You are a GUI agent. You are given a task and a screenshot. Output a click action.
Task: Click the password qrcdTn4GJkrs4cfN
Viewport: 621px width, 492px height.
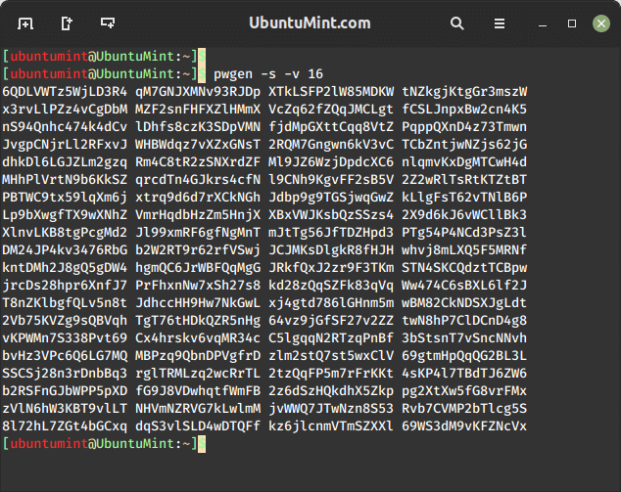(x=198, y=180)
